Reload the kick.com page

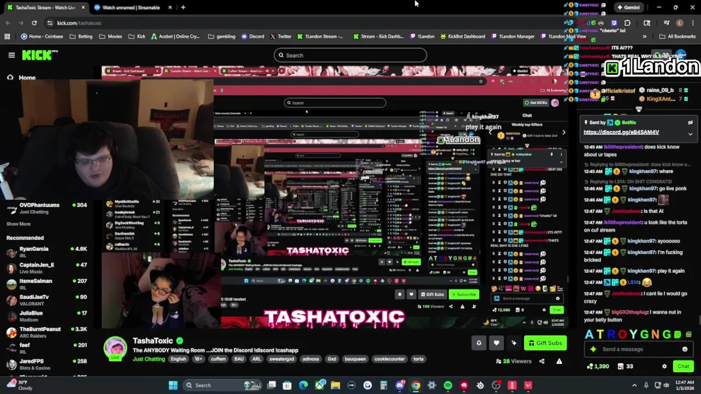(34, 23)
